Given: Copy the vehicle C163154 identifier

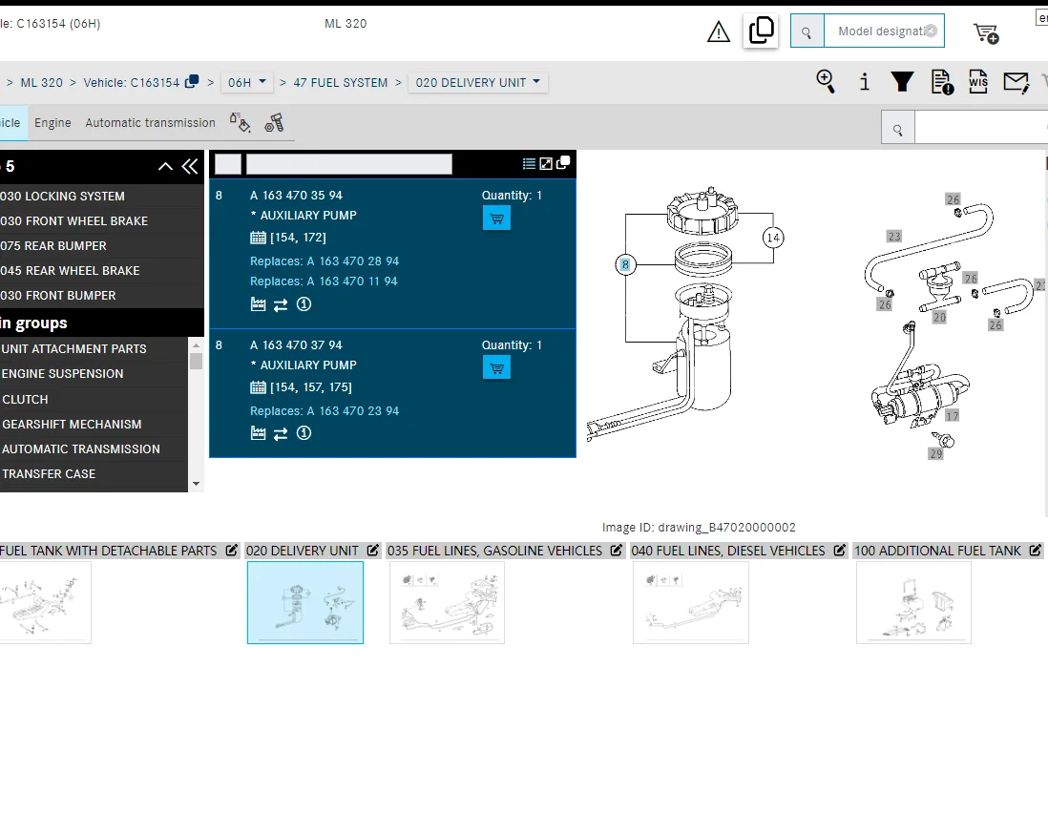Looking at the screenshot, I should click(x=192, y=81).
